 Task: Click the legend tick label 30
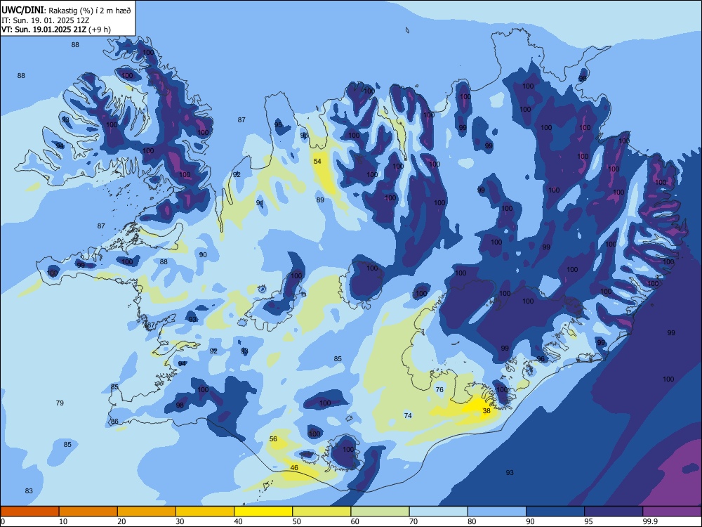(x=180, y=521)
